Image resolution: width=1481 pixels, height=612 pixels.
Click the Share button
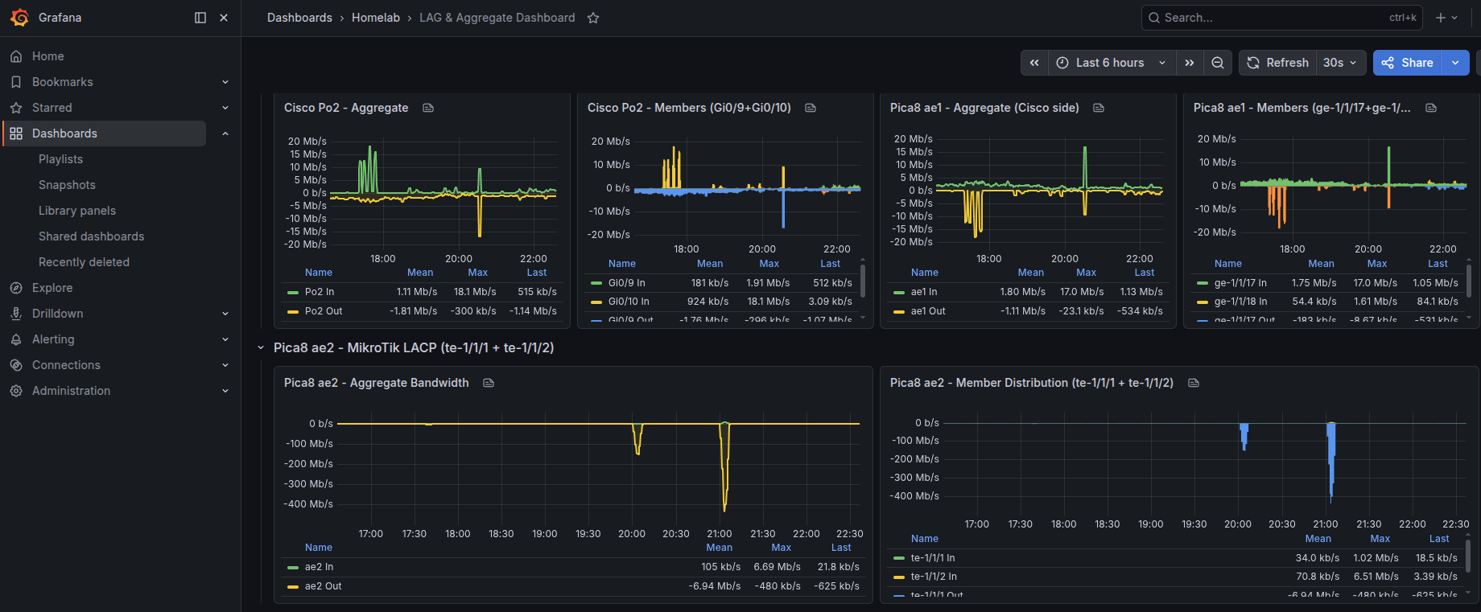coord(1407,63)
